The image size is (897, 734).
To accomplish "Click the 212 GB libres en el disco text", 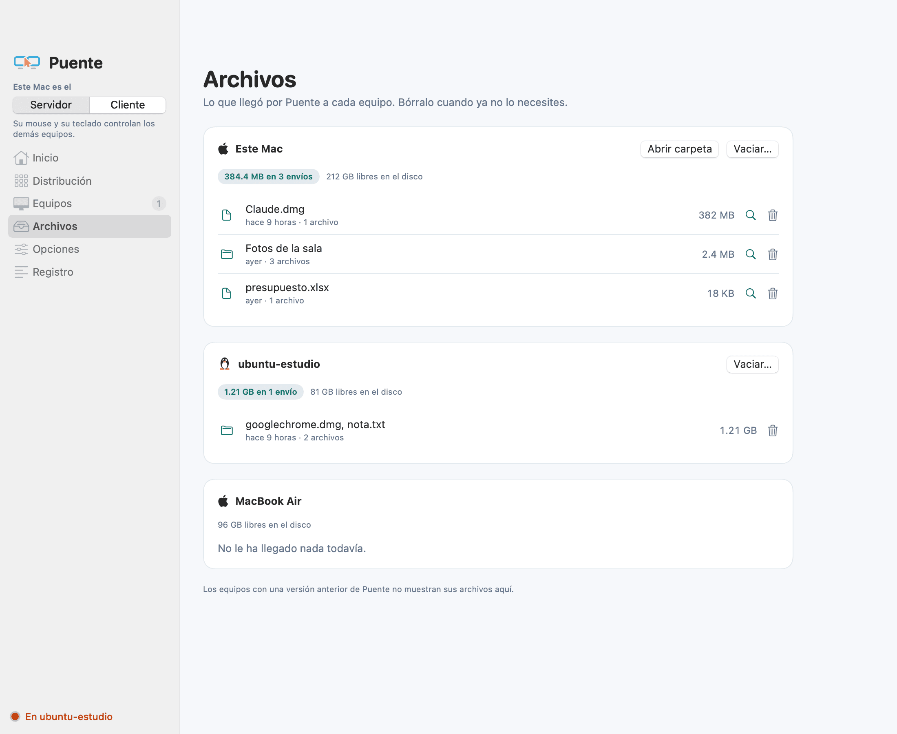I will (x=374, y=176).
